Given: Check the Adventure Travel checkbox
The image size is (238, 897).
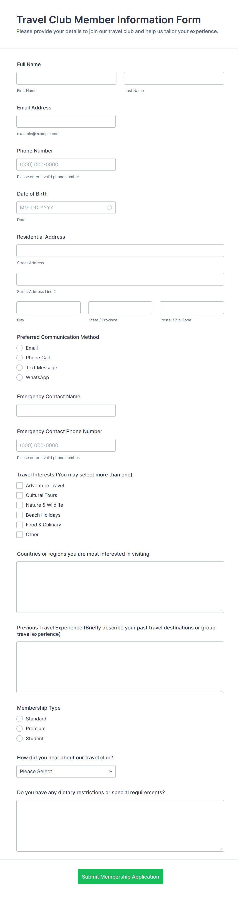Looking at the screenshot, I should pyautogui.click(x=19, y=485).
